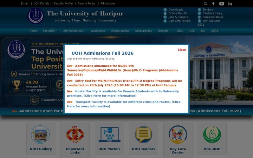Screen dimensions: 253x158
Task: Open the BIC menu item
Action: 203,31
